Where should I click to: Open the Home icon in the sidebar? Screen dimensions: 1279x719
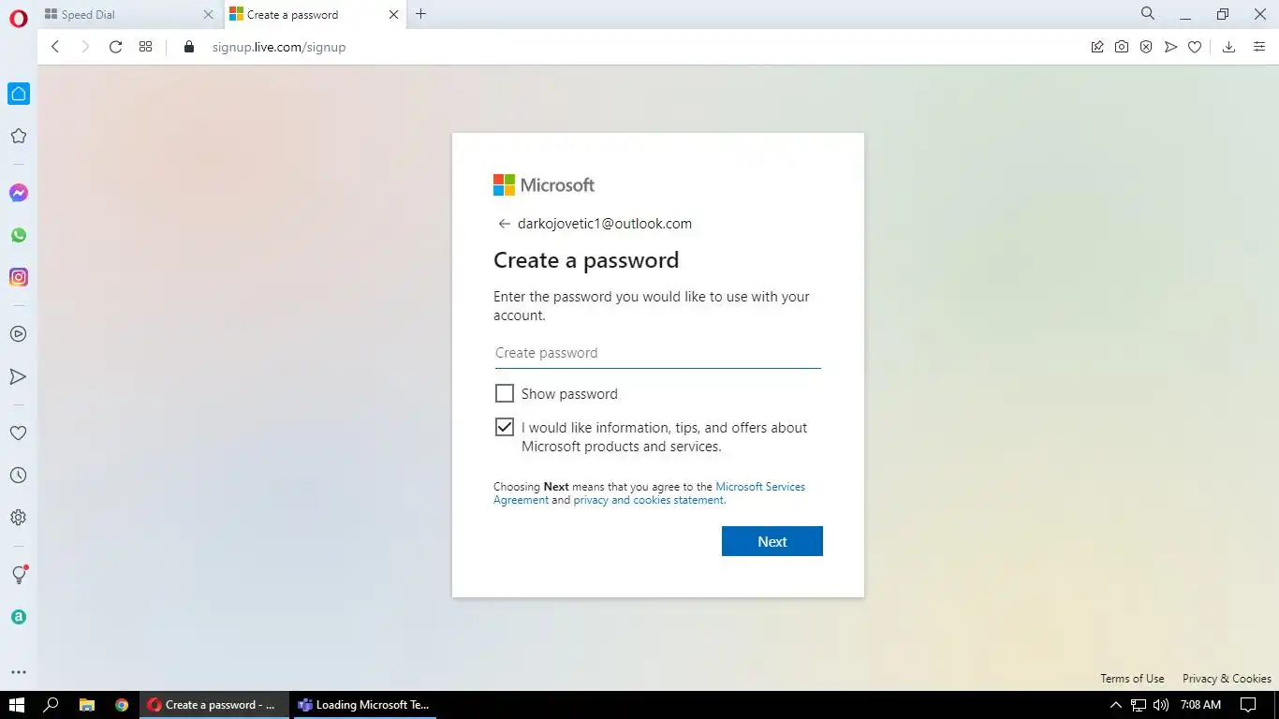point(19,94)
